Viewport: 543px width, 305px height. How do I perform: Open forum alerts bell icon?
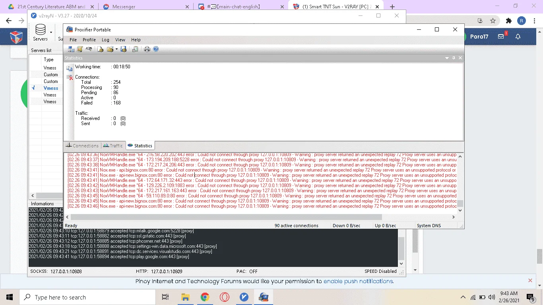[x=518, y=36]
